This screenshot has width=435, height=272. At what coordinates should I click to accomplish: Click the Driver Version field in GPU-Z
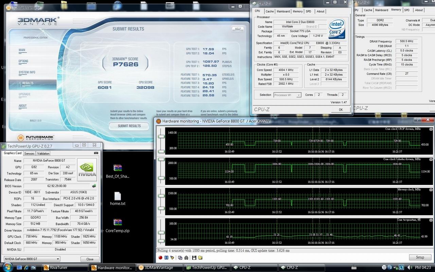coord(60,230)
